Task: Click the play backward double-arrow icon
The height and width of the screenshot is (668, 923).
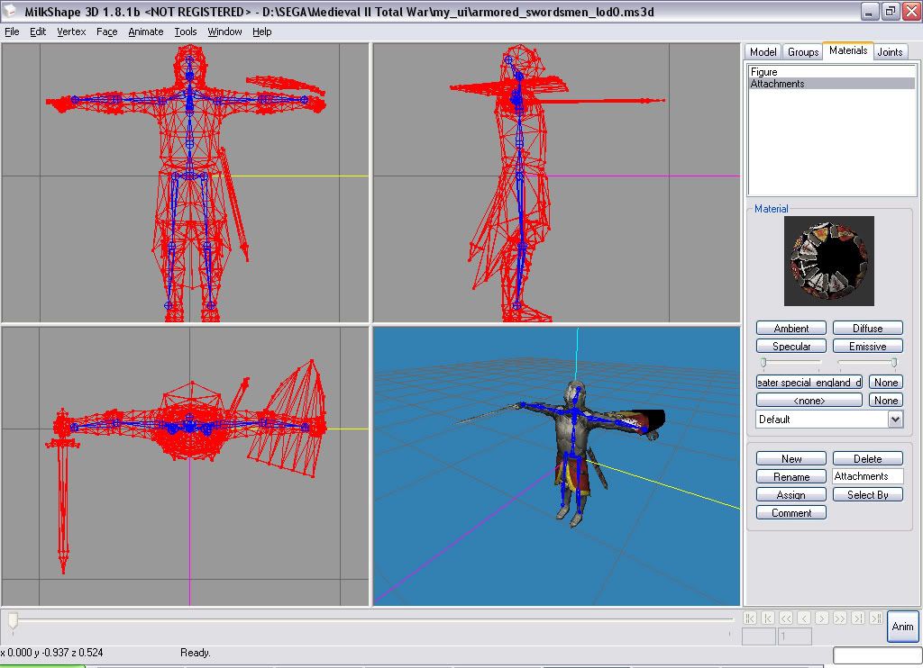Action: (786, 618)
